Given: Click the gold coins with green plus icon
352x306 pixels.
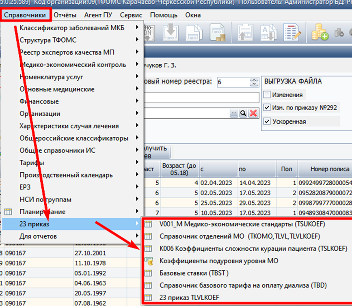Looking at the screenshot, I should [320, 32].
